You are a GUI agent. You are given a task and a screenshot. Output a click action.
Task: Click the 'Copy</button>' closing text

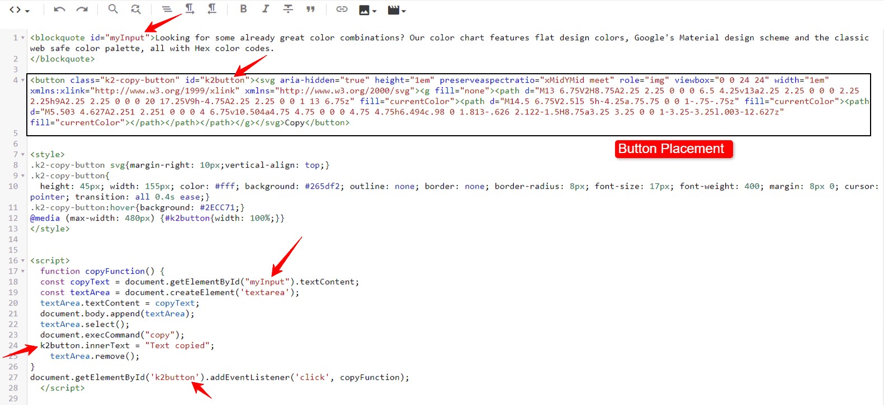coord(317,122)
